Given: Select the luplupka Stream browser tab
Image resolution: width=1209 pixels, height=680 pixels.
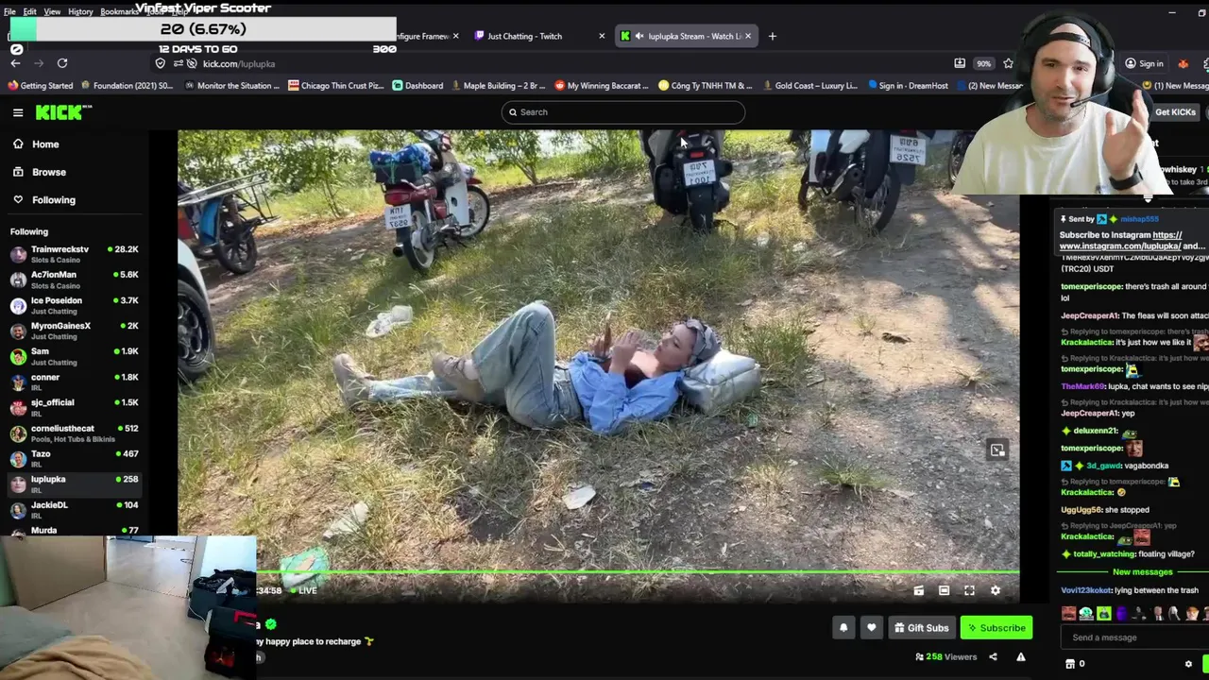Looking at the screenshot, I should 687,36.
